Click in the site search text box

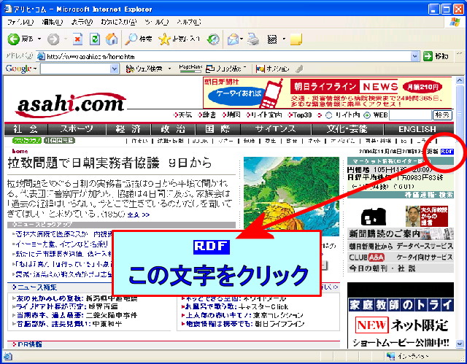410,115
